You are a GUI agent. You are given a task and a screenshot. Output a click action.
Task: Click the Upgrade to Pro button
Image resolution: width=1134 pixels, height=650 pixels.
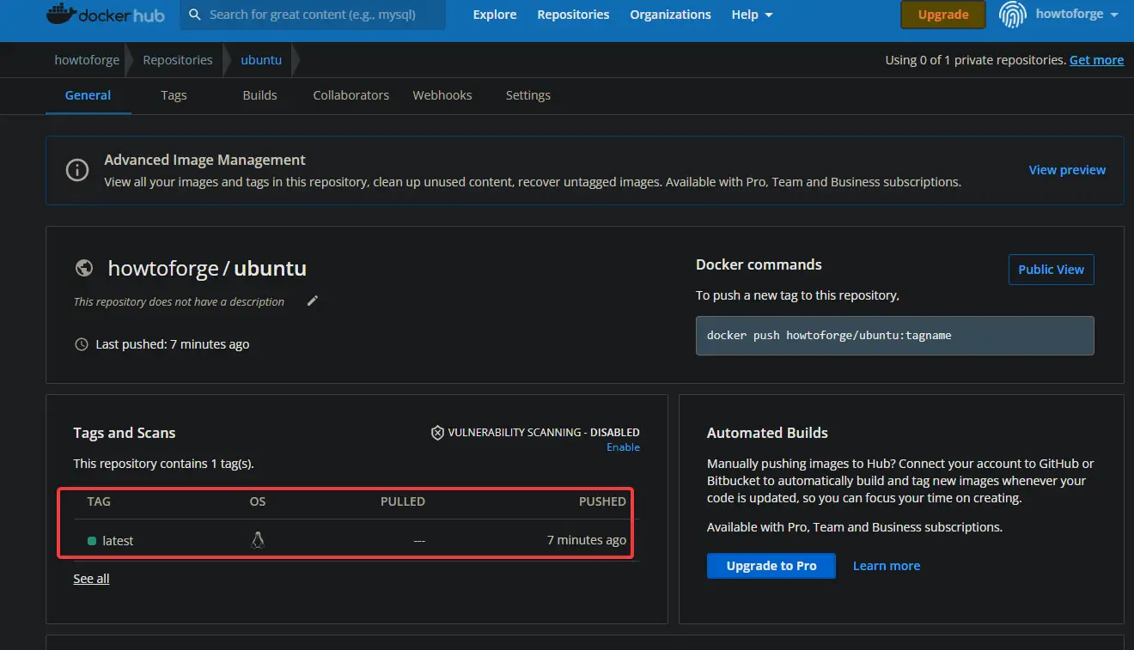coord(771,565)
